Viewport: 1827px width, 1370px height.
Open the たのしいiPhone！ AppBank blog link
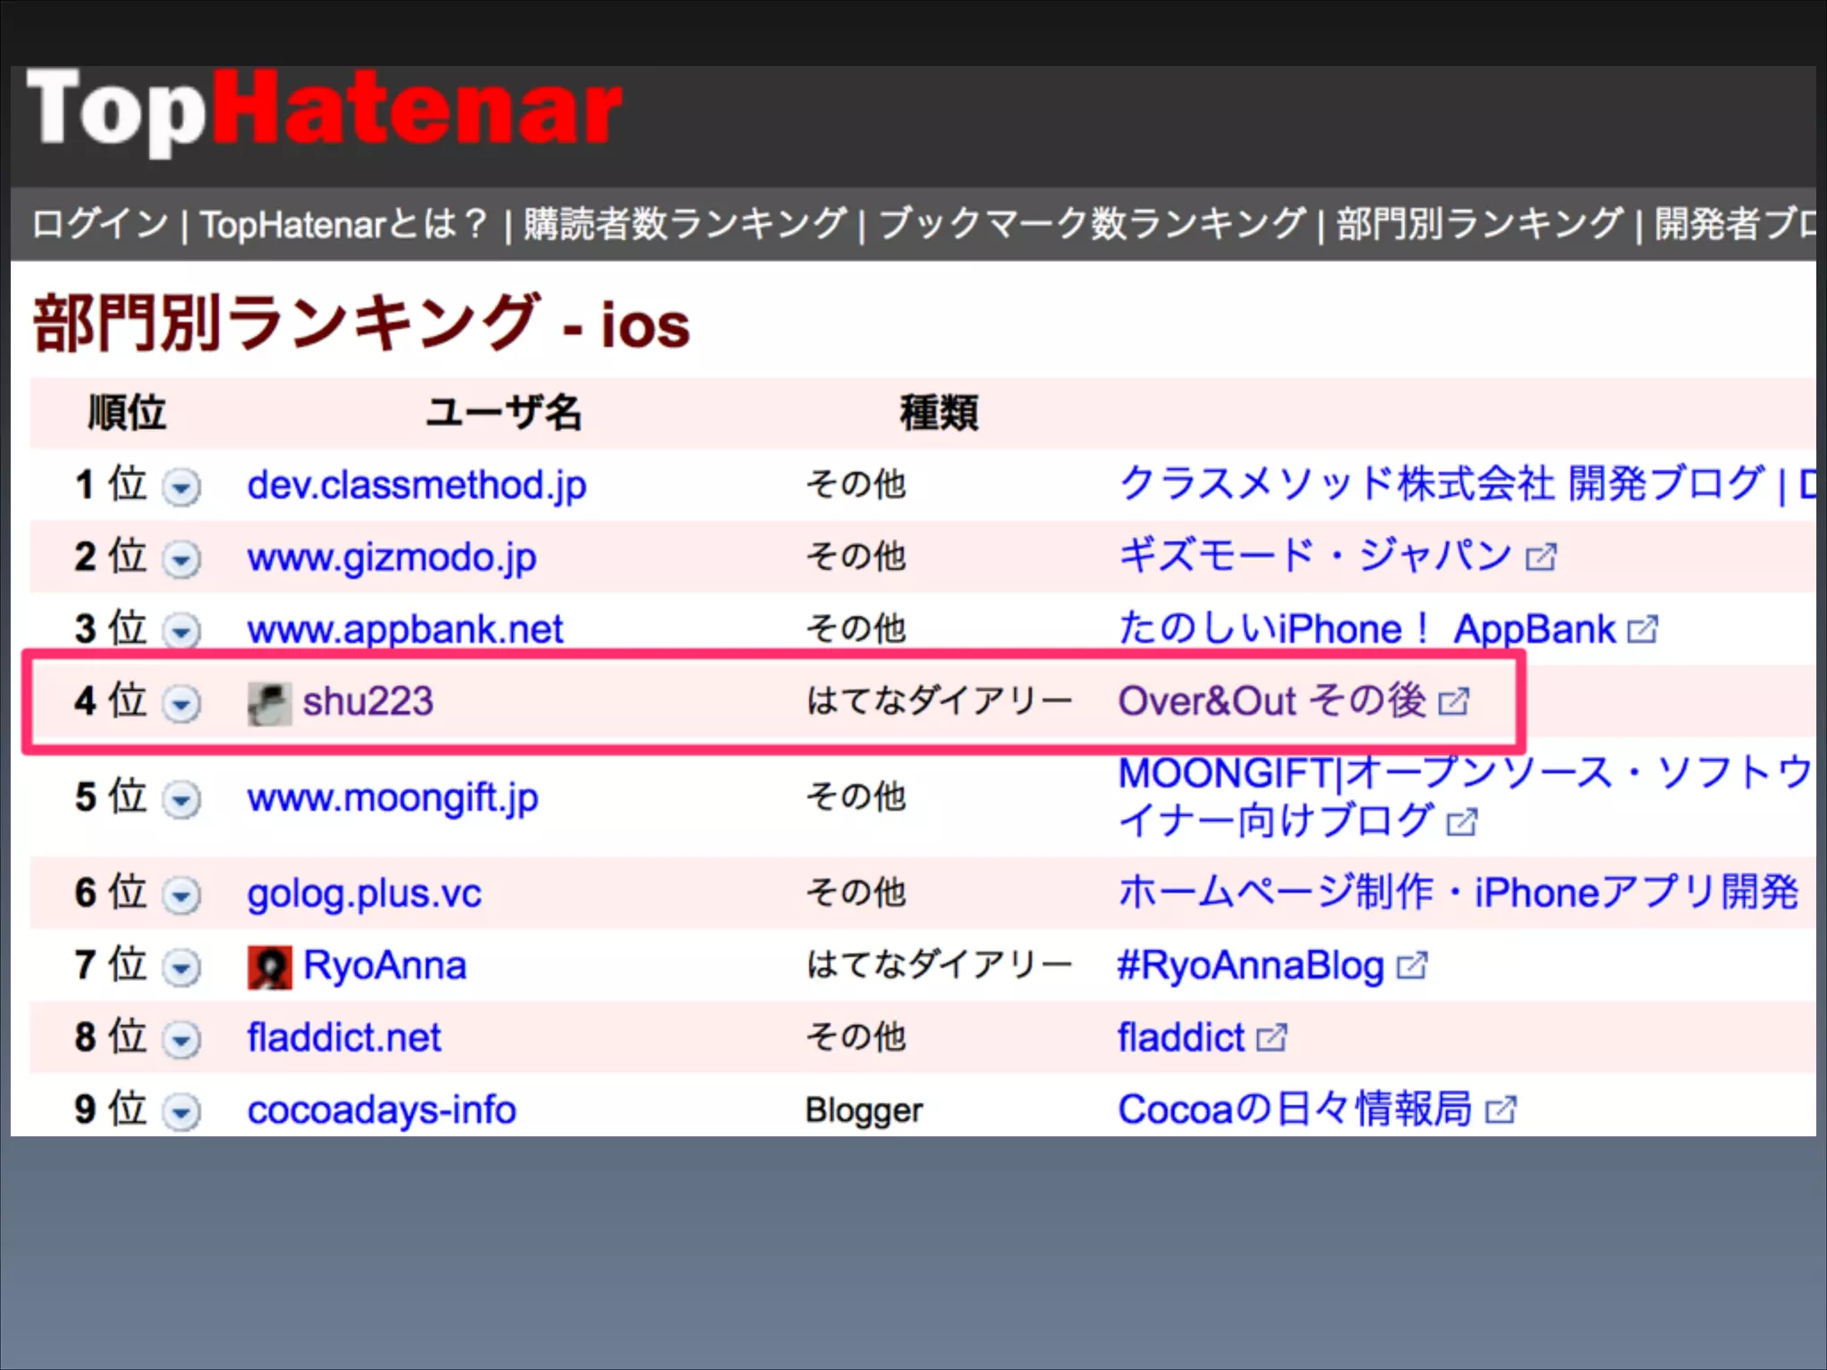(1367, 629)
